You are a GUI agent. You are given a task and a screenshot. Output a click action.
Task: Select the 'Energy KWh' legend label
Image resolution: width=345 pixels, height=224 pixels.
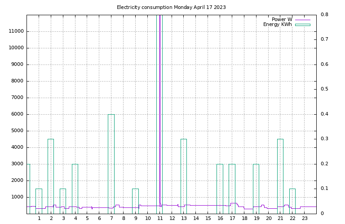277,25
